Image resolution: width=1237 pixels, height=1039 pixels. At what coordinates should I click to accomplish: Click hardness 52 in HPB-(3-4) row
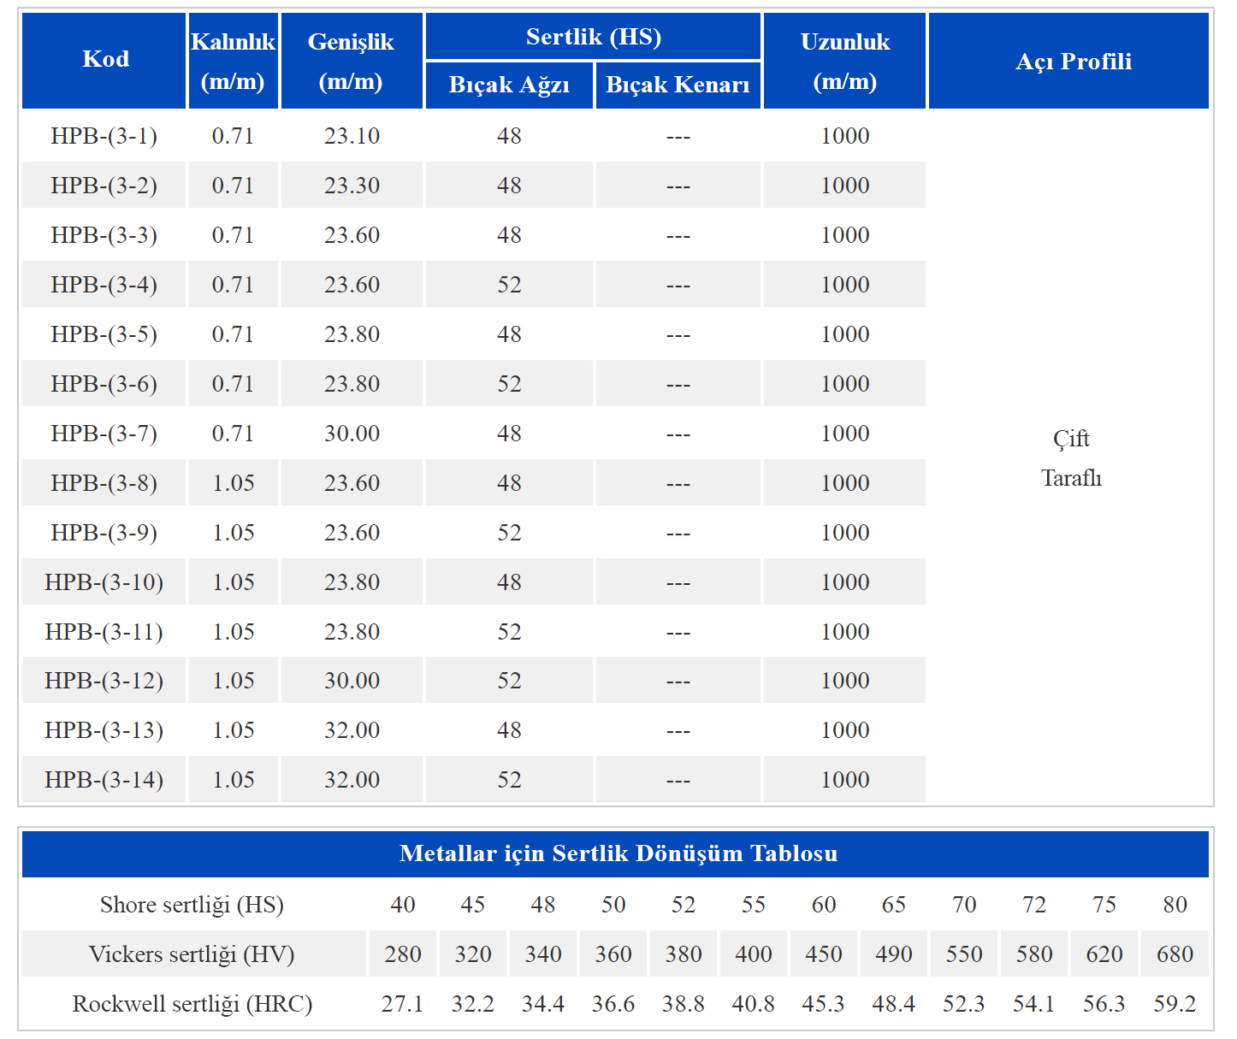[509, 285]
